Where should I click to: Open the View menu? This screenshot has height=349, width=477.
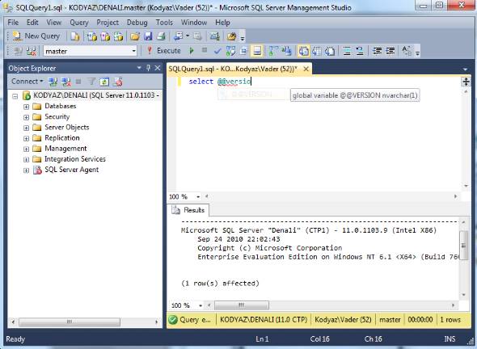tap(54, 23)
